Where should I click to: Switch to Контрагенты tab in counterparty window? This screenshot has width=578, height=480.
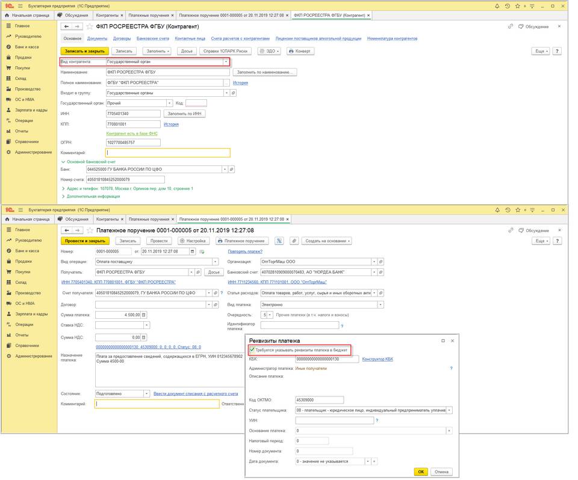[x=107, y=16]
